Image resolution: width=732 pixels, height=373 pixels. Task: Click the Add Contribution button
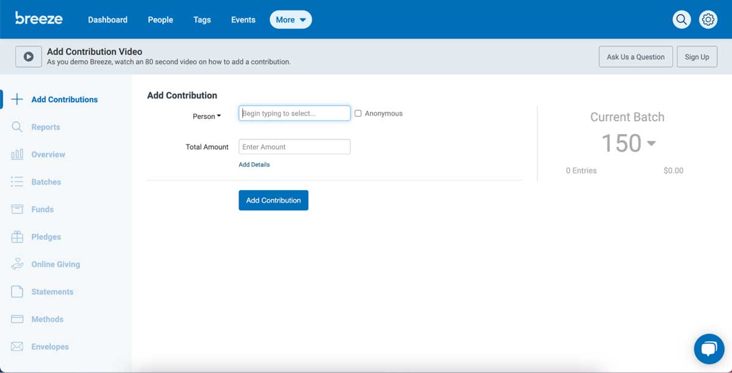(273, 200)
